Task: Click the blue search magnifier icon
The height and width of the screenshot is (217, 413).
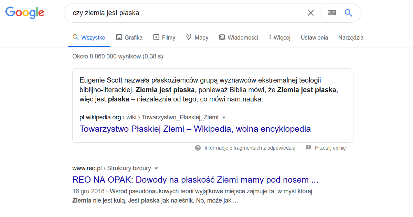Action: (x=348, y=13)
